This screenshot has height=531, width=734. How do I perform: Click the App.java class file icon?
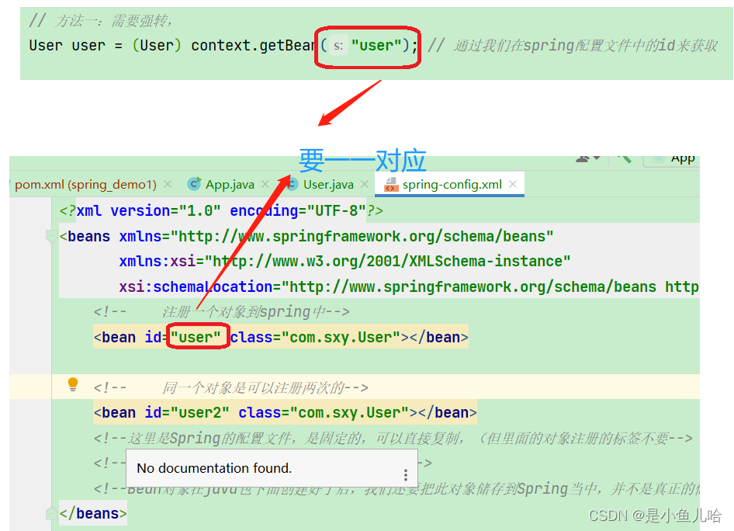(x=194, y=184)
